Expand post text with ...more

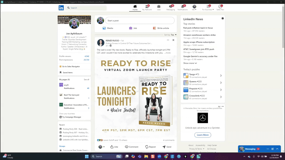click(x=167, y=53)
